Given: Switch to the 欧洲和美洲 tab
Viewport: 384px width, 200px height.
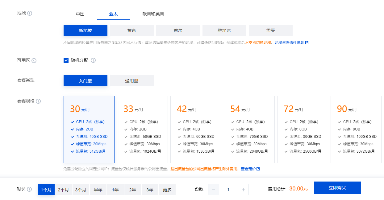Looking at the screenshot, I should click(153, 14).
